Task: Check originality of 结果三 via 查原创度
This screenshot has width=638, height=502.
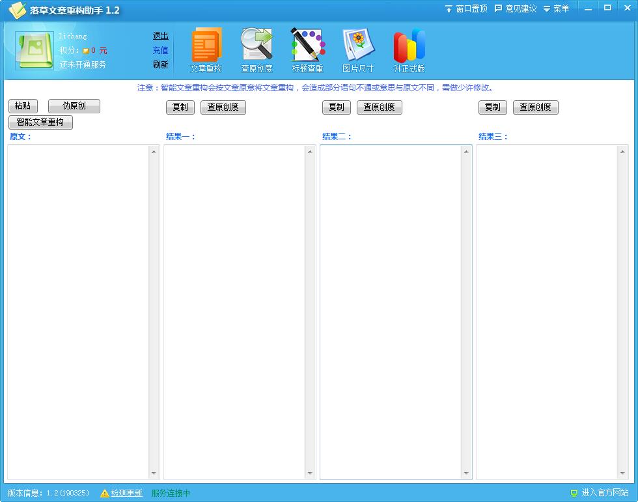Action: (x=535, y=107)
